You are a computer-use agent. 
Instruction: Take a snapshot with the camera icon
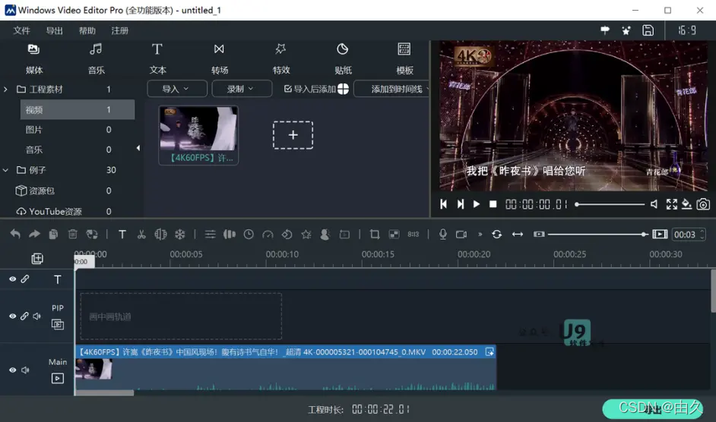click(703, 204)
